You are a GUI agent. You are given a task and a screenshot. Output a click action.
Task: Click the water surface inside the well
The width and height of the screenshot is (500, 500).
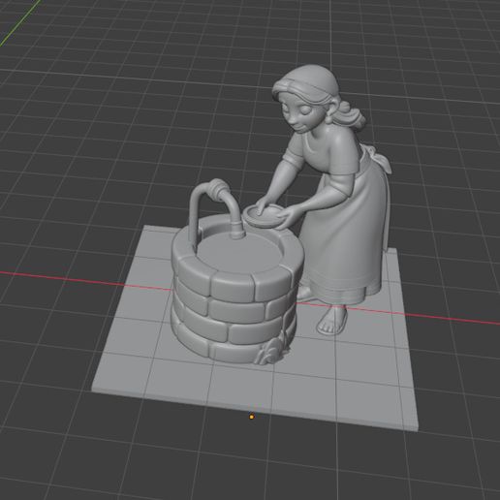(x=240, y=254)
